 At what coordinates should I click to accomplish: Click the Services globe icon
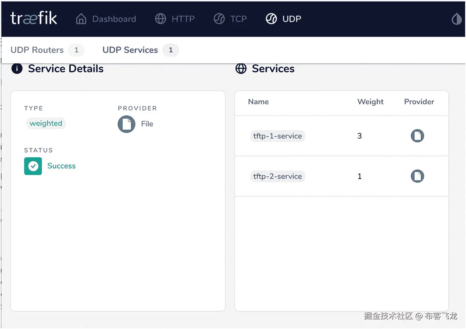click(241, 69)
